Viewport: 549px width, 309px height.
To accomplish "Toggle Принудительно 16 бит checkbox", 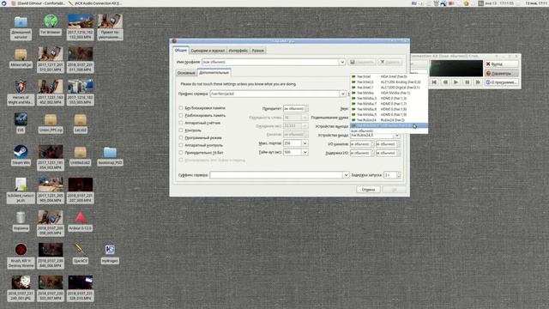I will (x=181, y=153).
